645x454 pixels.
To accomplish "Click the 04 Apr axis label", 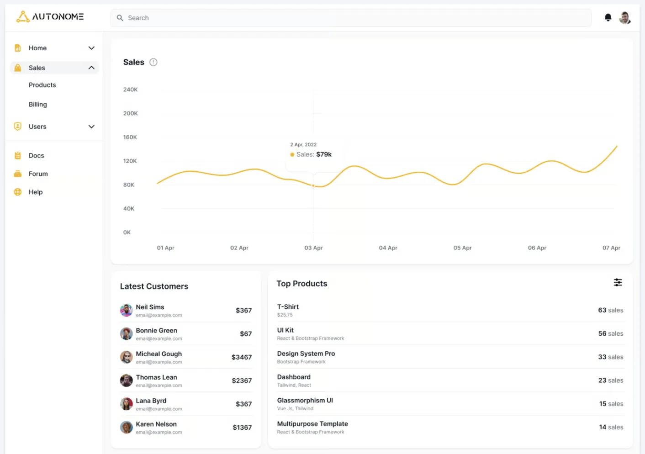I will (x=388, y=248).
